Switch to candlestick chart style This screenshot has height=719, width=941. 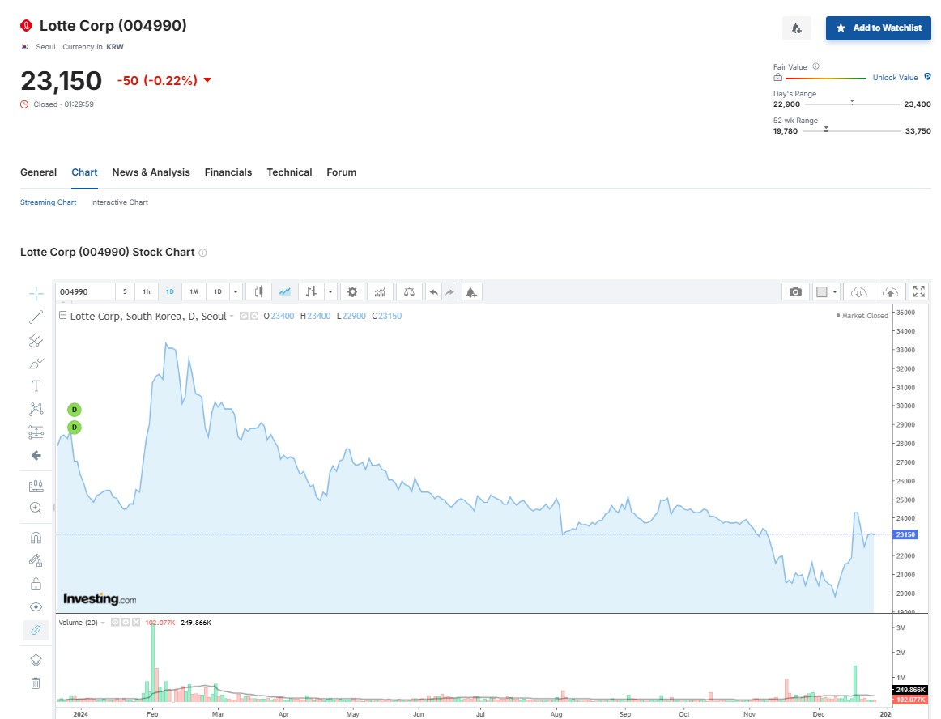click(x=258, y=291)
